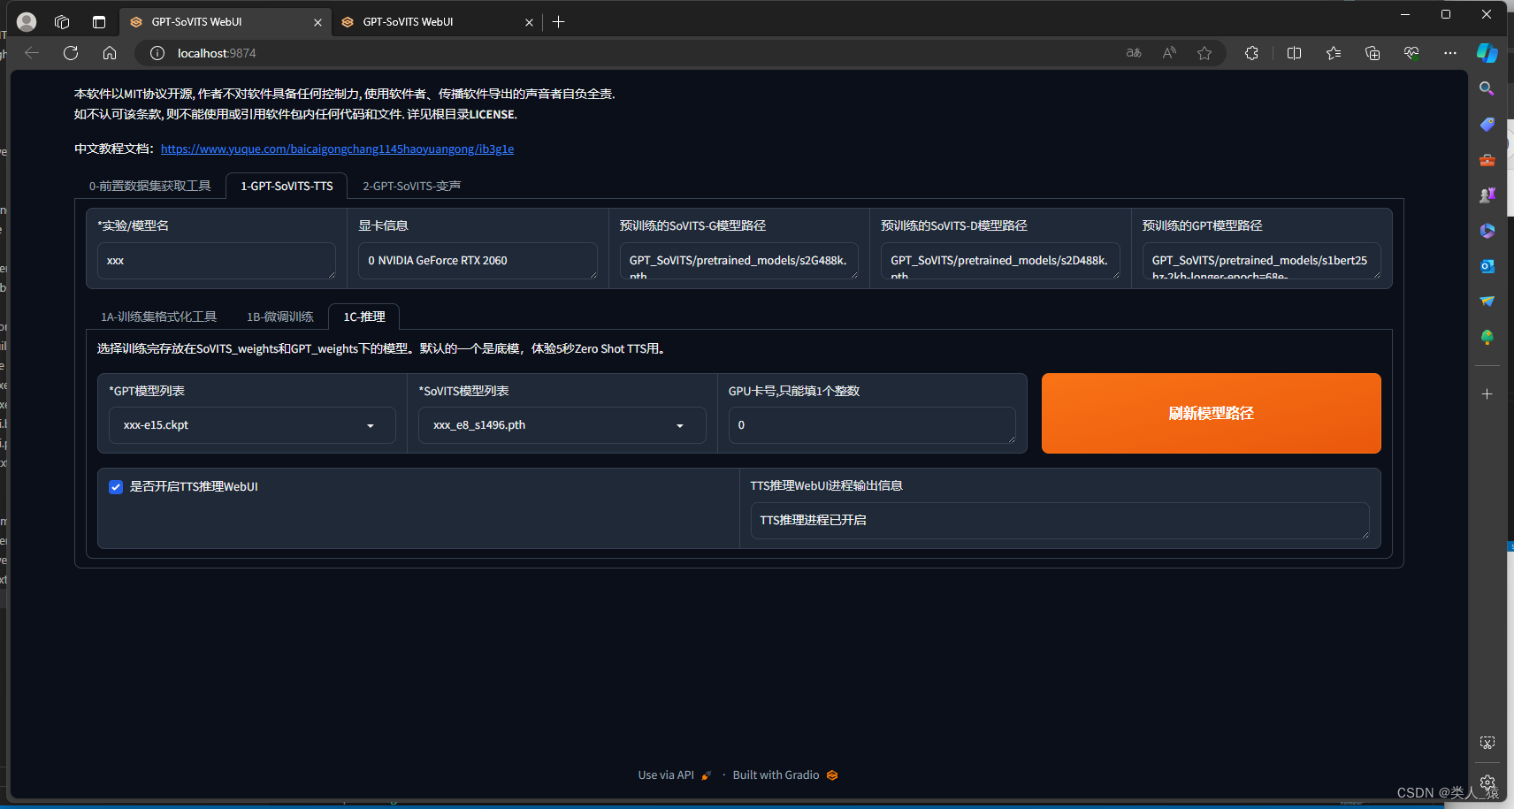Click the 显卡信息 text box
The height and width of the screenshot is (809, 1514).
[478, 261]
